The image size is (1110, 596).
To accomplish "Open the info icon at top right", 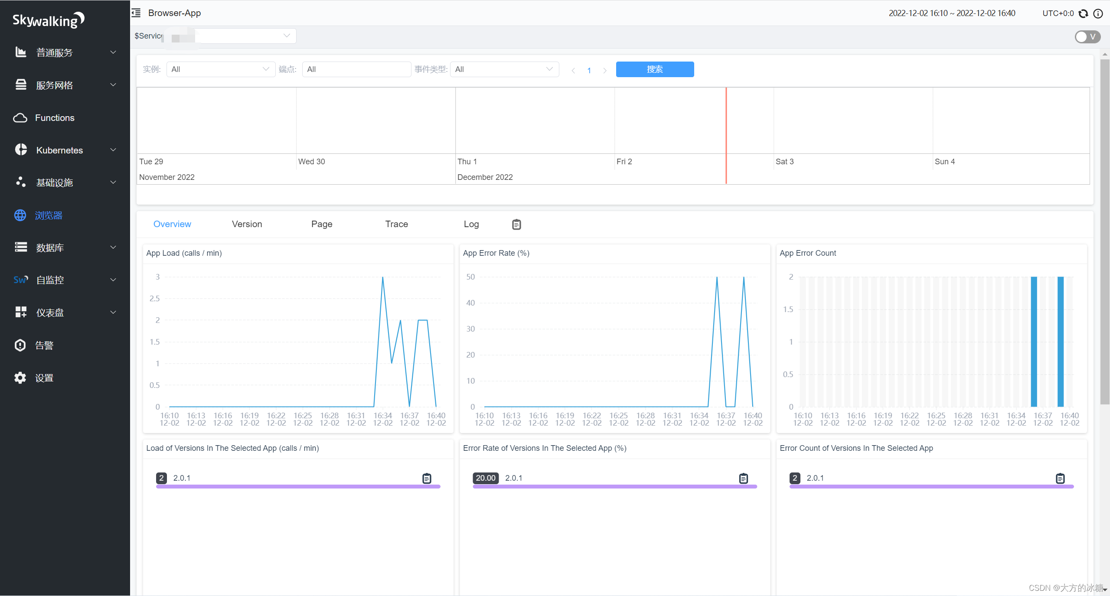I will click(x=1098, y=13).
